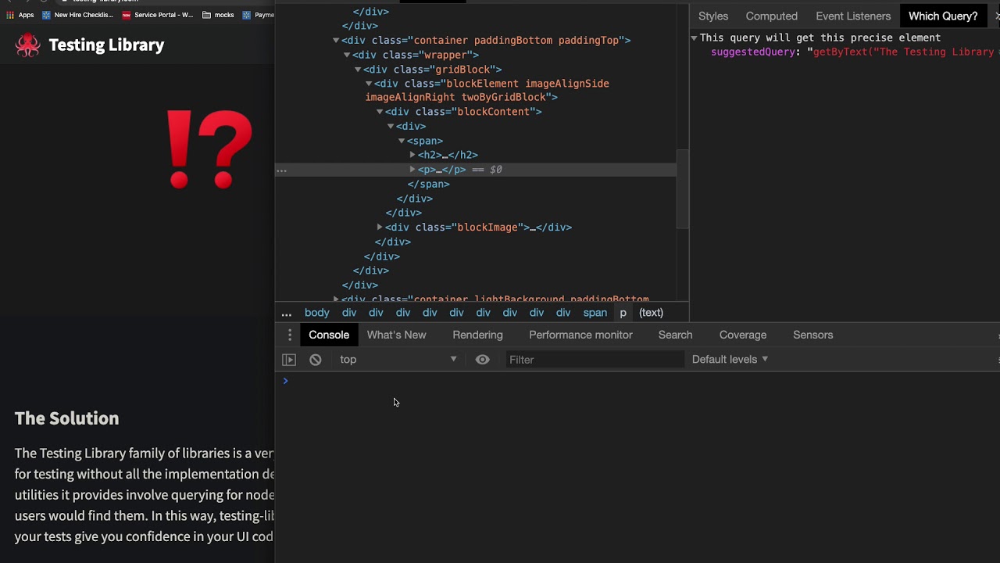Open the Service Portal bookmark

[x=157, y=15]
